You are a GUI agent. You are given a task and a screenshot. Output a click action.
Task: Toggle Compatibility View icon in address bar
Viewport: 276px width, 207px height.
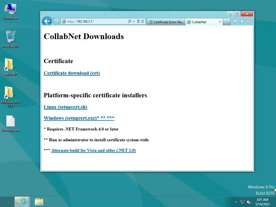click(138, 22)
